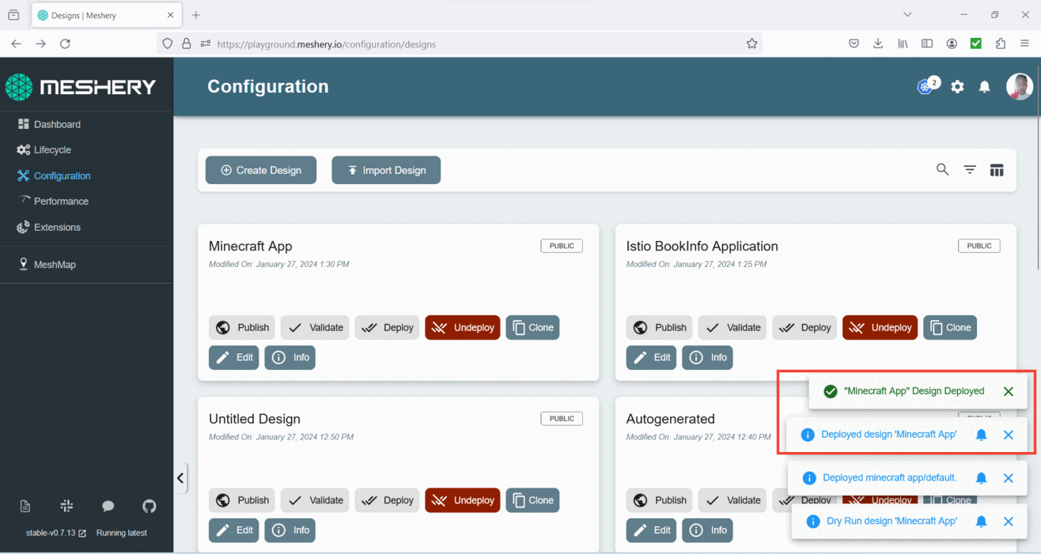Undeploy the Minecraft App design
This screenshot has width=1041, height=554.
(462, 328)
